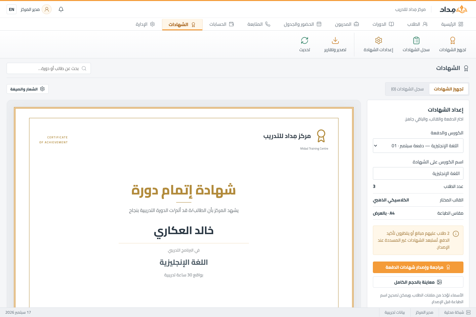
Task: Click the wallet icon beside الحسابات
Action: pyautogui.click(x=231, y=24)
